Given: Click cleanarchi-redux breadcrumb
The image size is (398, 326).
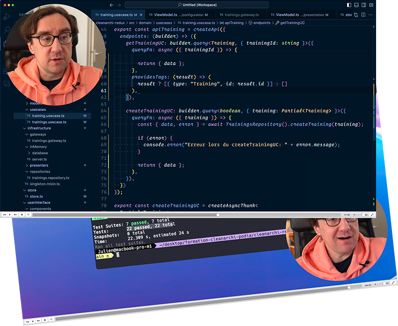Looking at the screenshot, I should pyautogui.click(x=110, y=23).
